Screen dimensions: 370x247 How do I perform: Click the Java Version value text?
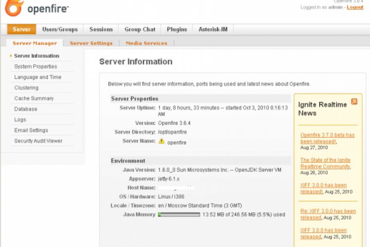(x=219, y=170)
